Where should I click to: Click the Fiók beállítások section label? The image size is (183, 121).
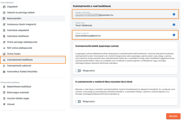pyautogui.click(x=7, y=3)
